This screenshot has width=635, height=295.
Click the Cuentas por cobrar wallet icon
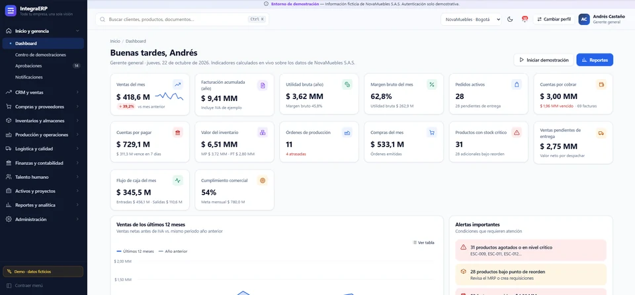(x=601, y=84)
